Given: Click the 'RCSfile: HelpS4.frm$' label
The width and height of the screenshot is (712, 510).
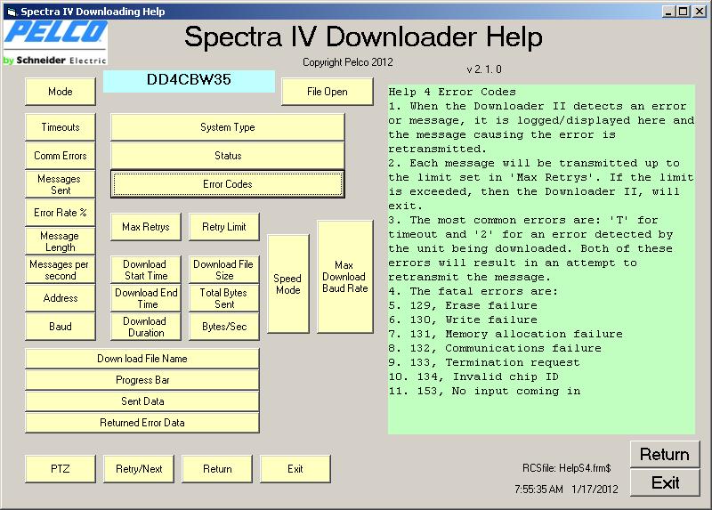Looking at the screenshot, I should [567, 468].
